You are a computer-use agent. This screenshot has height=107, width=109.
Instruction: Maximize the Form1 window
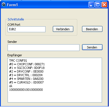[x=98, y=4]
